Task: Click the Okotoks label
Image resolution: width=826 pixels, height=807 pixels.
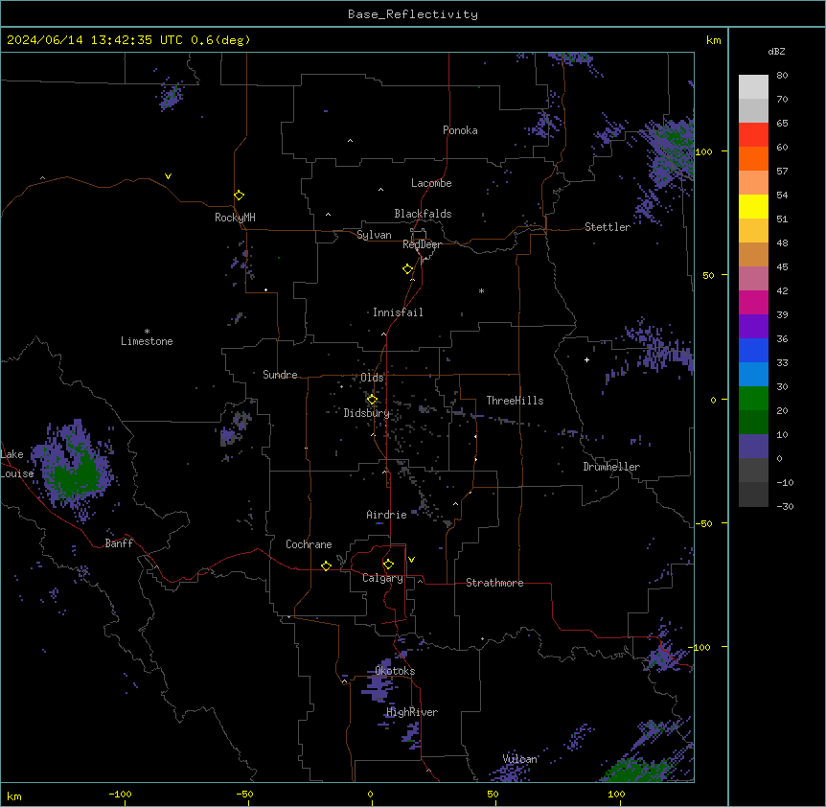Action: pos(395,671)
